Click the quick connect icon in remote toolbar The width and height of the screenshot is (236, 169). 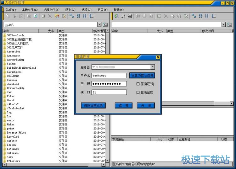(x=123, y=16)
